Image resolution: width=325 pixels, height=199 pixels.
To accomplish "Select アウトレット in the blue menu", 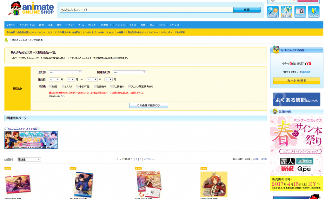I will coord(175,25).
